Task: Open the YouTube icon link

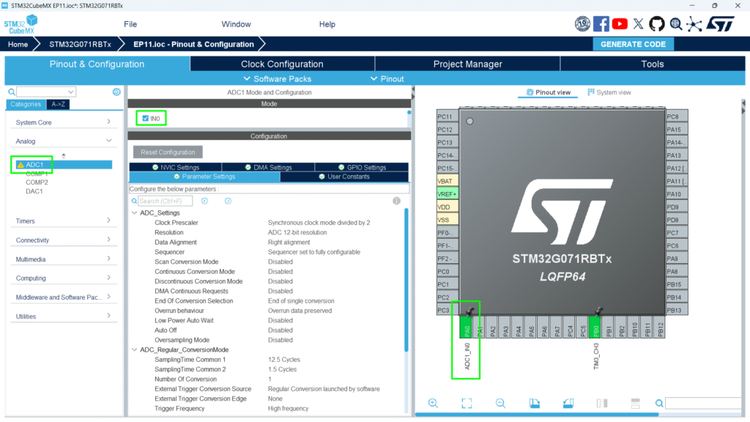Action: (620, 24)
